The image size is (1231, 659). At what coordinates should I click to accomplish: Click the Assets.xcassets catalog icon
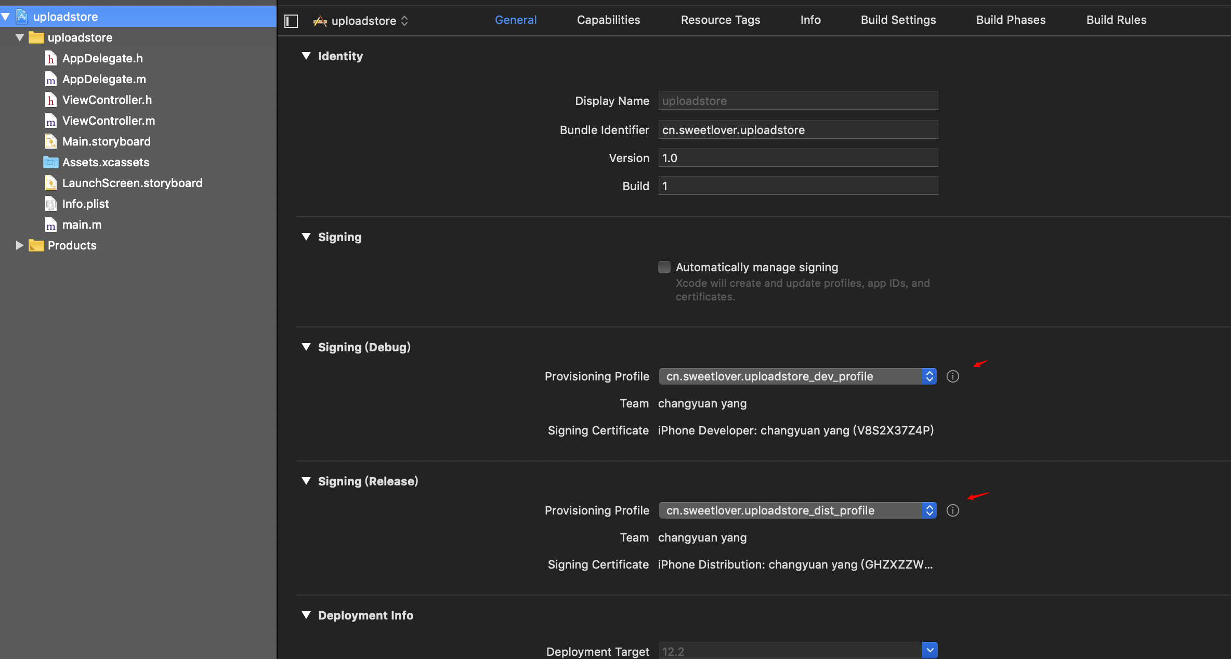coord(50,162)
